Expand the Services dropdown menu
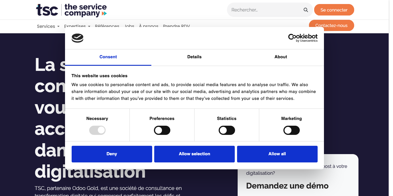This screenshot has height=196, width=393. point(48,26)
